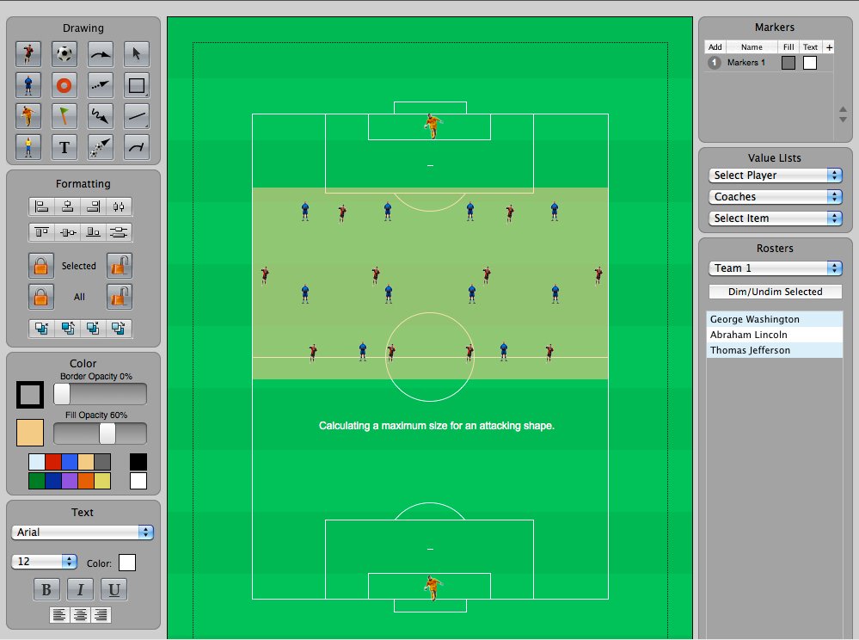This screenshot has width=859, height=640.
Task: Toggle bold text formatting
Action: point(46,589)
